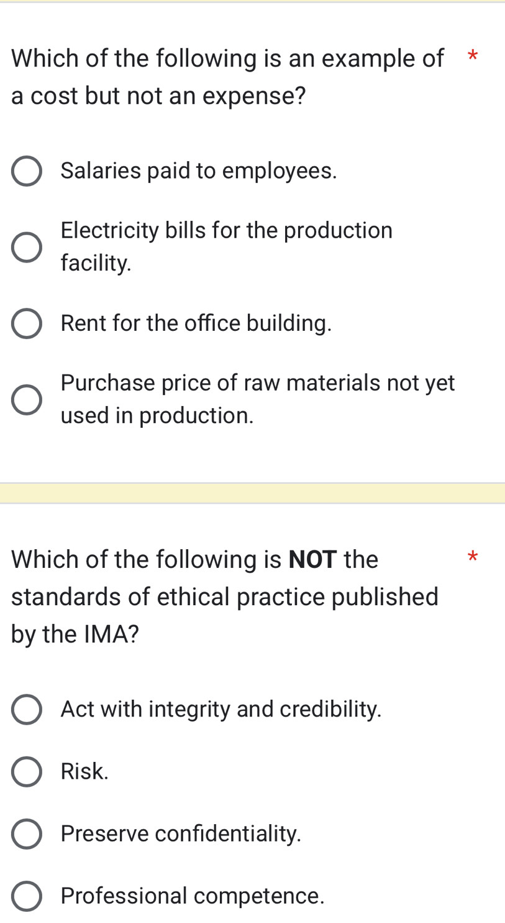Click the red asterisk on the IMA question
The width and height of the screenshot is (505, 923).
coord(473,557)
